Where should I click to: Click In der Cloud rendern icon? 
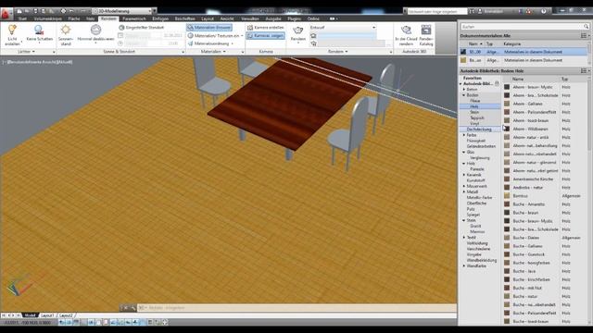click(x=406, y=30)
